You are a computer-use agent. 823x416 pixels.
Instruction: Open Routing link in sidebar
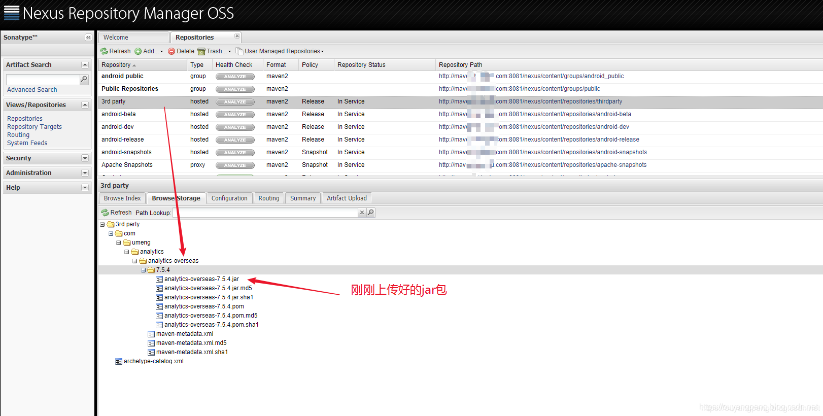coord(18,135)
